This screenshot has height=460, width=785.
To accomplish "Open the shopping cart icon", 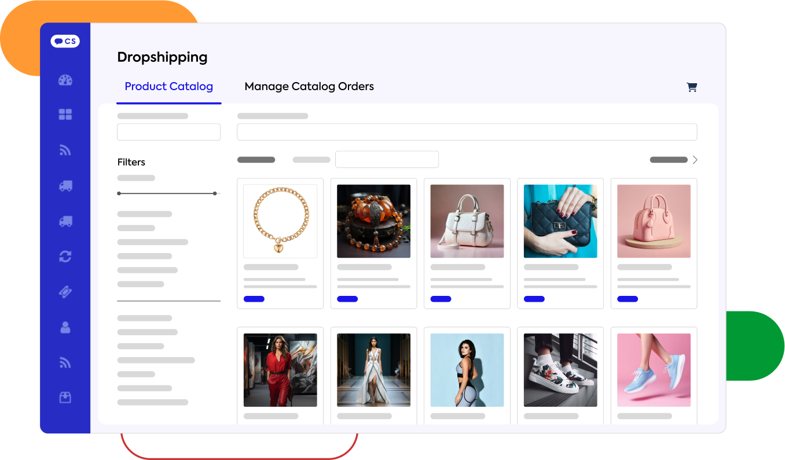I will (692, 87).
